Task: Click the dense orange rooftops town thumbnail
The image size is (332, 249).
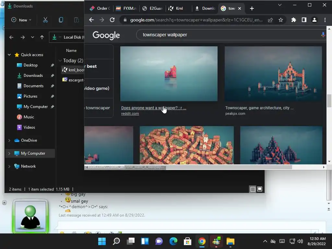Action: click(186, 145)
